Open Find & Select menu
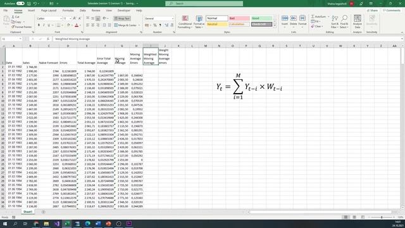The height and width of the screenshot is (228, 405). [x=344, y=22]
